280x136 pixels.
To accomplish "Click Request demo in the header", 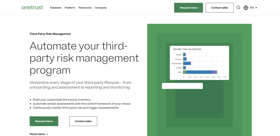I will click(189, 8).
